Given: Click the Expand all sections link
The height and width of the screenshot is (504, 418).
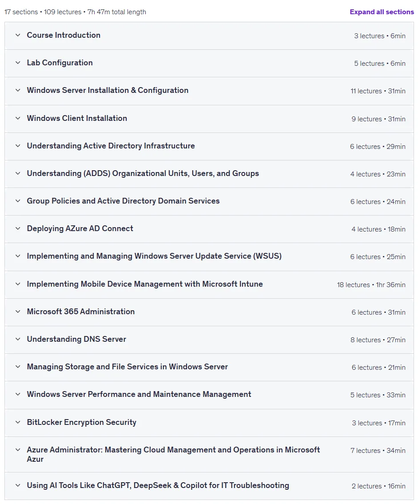Looking at the screenshot, I should (x=382, y=12).
